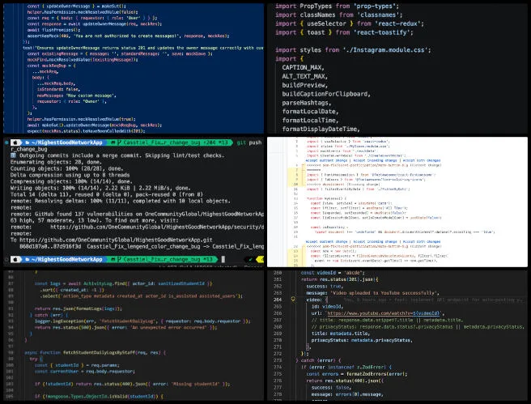Accept current change in the imports conflict
The height and width of the screenshot is (404, 531).
pos(328,160)
